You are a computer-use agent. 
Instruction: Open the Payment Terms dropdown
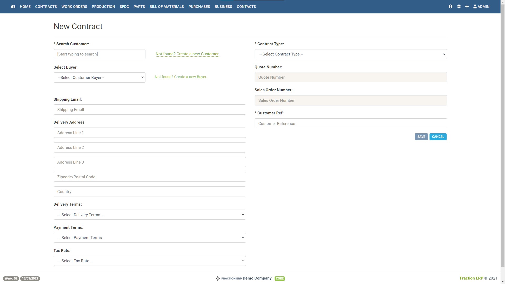coord(149,238)
